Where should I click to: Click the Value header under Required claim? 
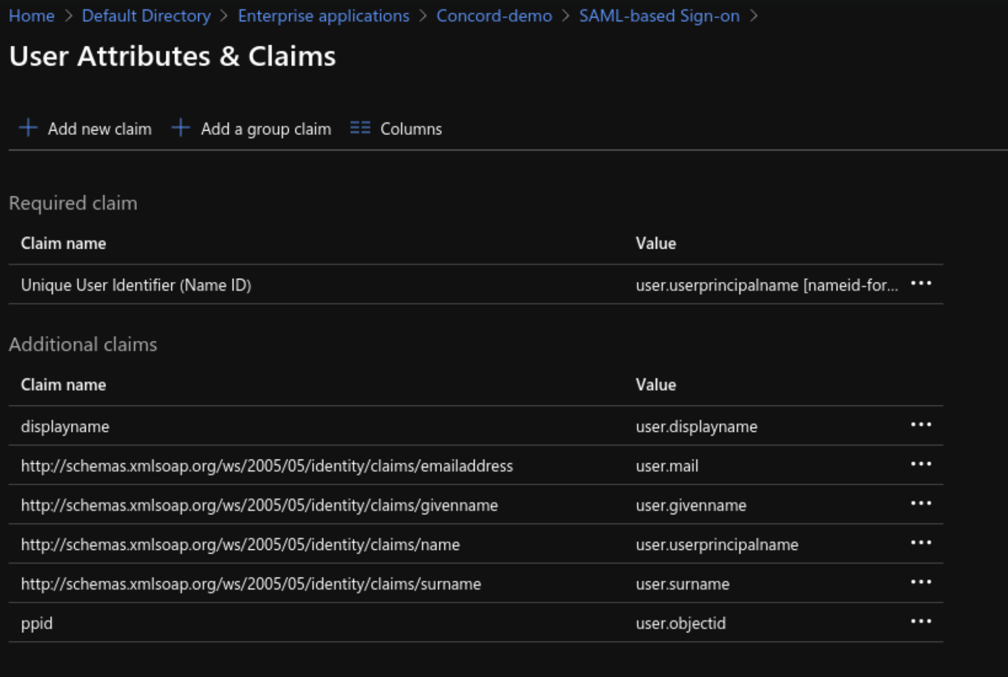point(656,243)
